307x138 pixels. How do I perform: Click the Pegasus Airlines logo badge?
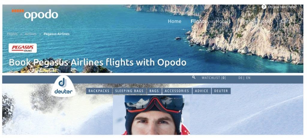pyautogui.click(x=23, y=48)
